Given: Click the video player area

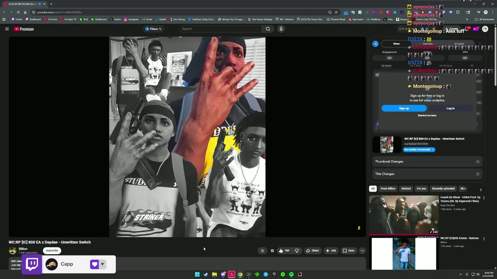Looking at the screenshot, I should tap(187, 137).
